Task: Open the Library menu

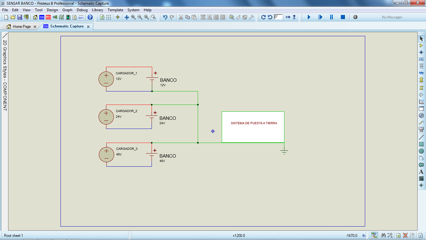Action: 98,10
